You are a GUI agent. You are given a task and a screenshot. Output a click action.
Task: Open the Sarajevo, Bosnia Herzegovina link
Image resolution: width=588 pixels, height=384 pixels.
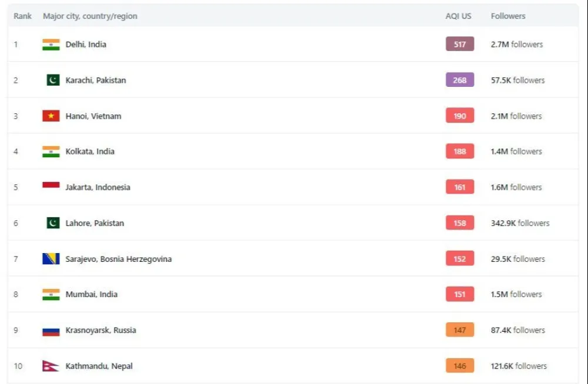119,259
